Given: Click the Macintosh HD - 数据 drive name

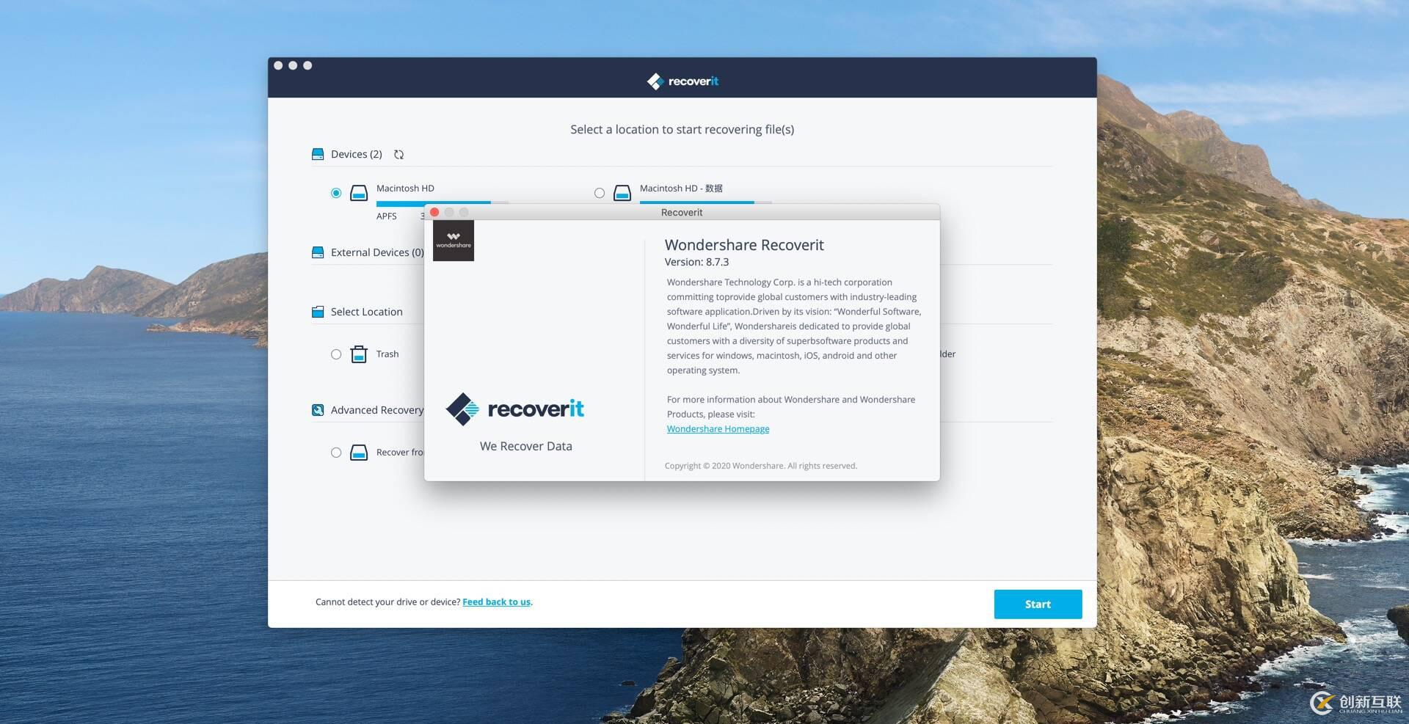Looking at the screenshot, I should click(681, 189).
